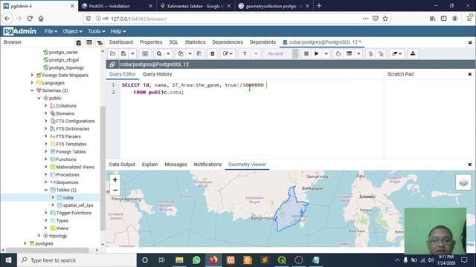Select the spatial_ref_sys table

[x=78, y=205]
